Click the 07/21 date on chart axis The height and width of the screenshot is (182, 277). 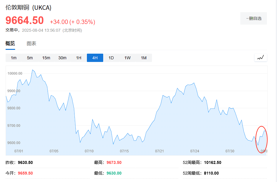click(x=159, y=151)
